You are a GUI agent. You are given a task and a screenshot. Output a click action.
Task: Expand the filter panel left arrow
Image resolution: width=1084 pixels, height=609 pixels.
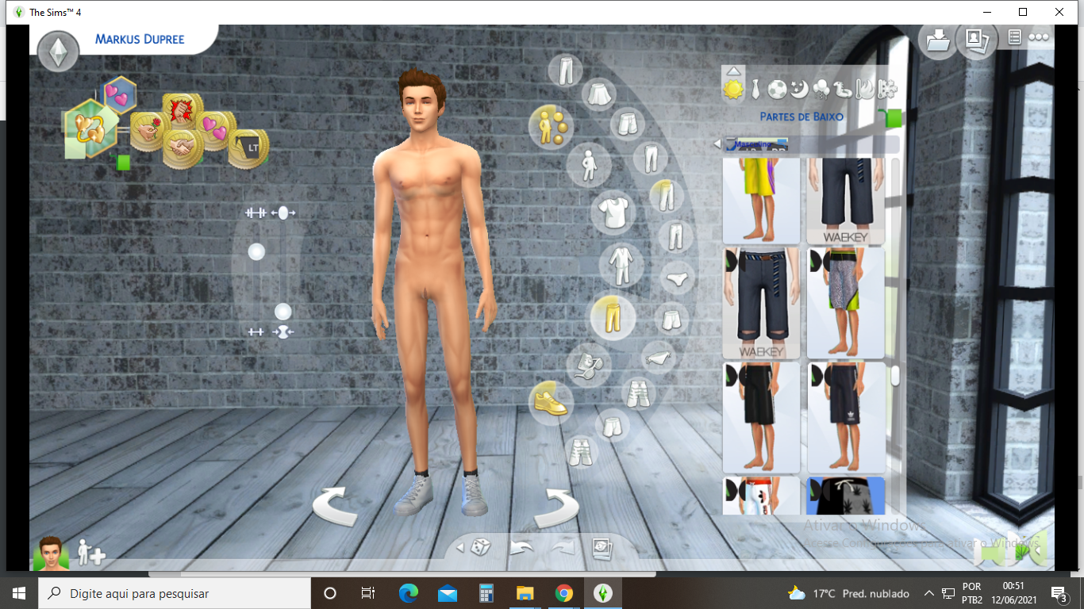point(718,144)
